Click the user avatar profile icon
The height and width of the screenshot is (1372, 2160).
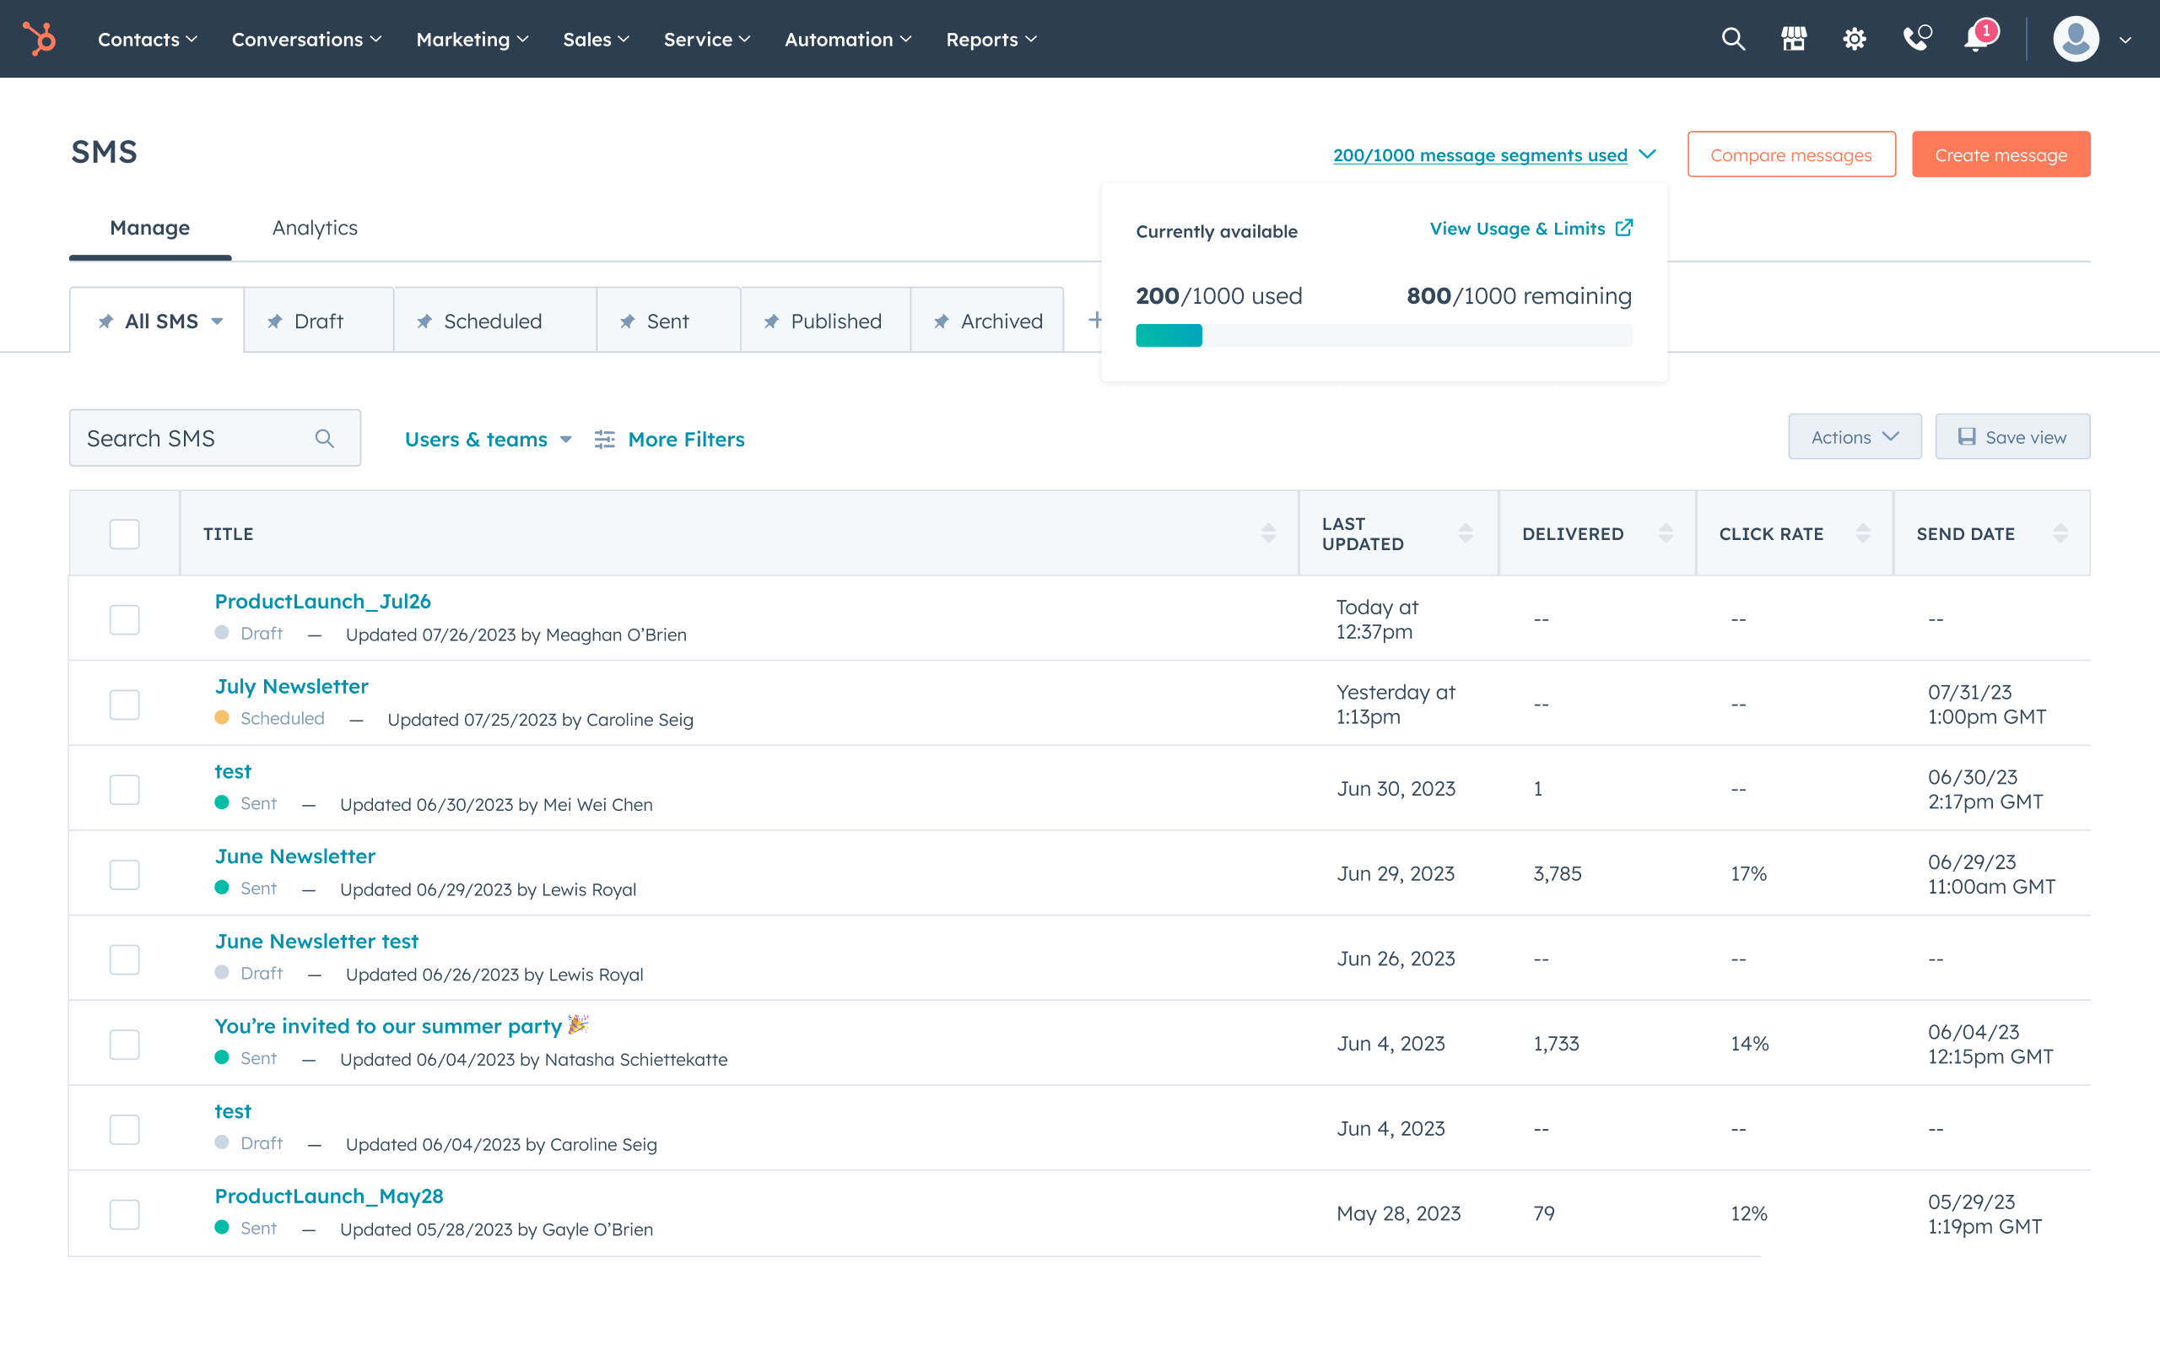[x=2075, y=39]
